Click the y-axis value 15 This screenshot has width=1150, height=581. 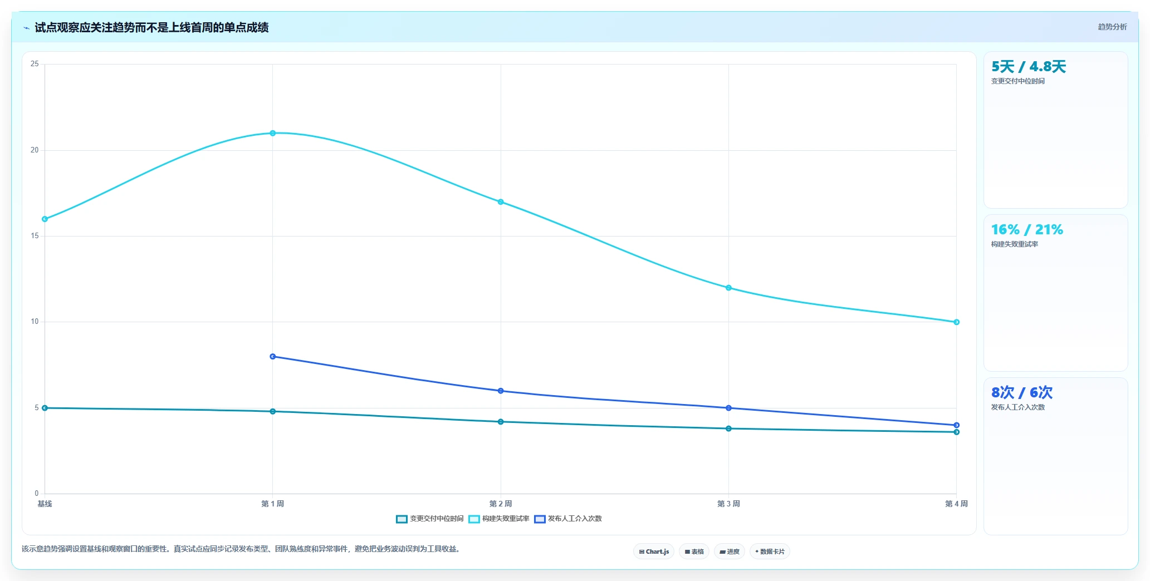[35, 236]
